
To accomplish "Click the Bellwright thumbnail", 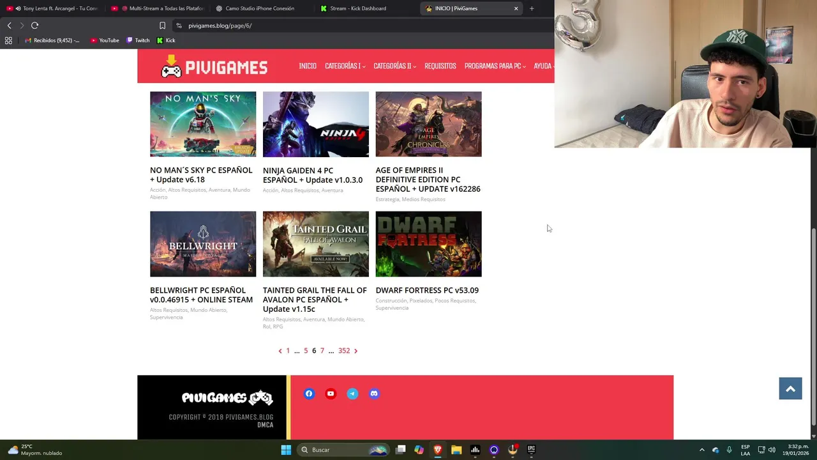I will 203,244.
